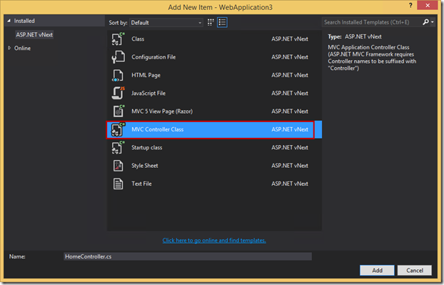This screenshot has height=285, width=444.
Task: Select the Online category label
Action: click(22, 48)
